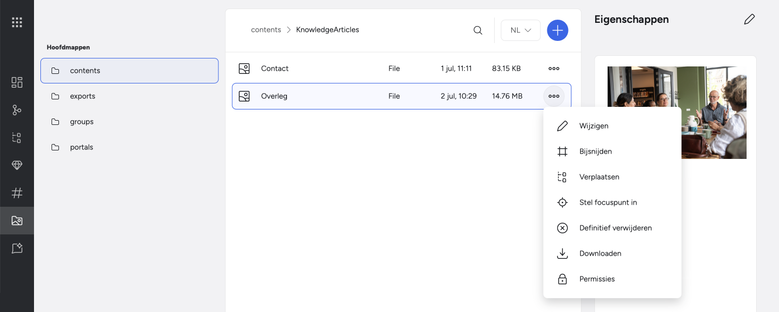779x312 pixels.
Task: Click the hashtag icon in the sidebar
Action: [17, 193]
